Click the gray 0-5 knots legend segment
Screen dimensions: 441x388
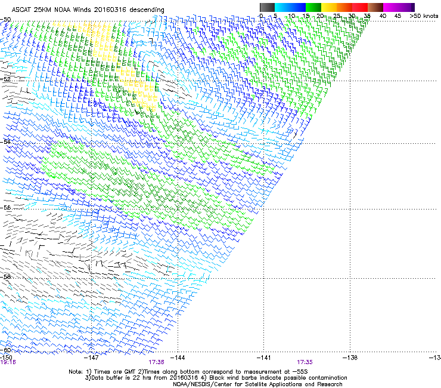pos(267,7)
